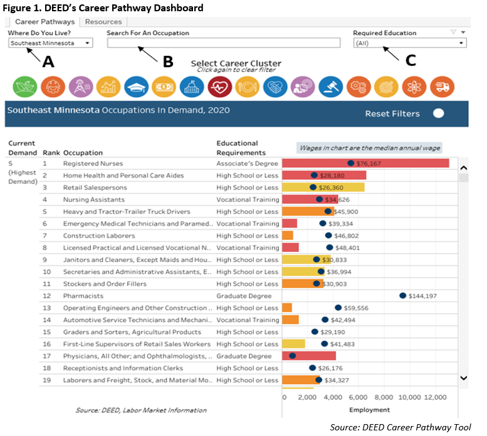Viewport: 487px width, 436px height.
Task: Select the Stockers and Order Fillers occupation
Action: [105, 284]
